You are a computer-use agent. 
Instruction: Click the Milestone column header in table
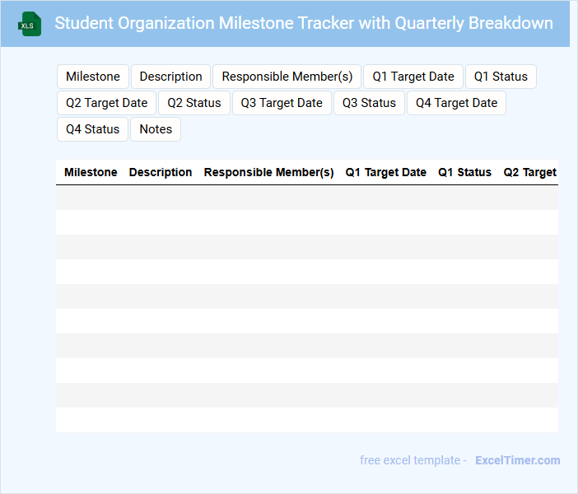(91, 172)
